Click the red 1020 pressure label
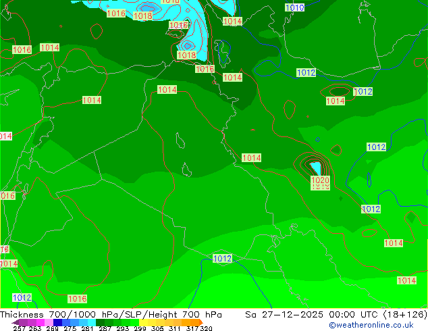The image size is (428, 331). (x=320, y=180)
